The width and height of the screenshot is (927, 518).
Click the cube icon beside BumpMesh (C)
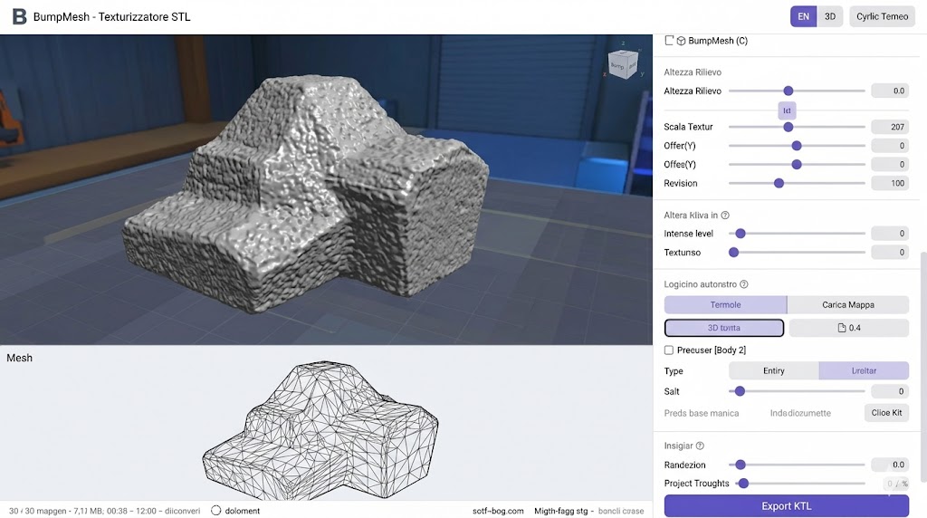(681, 41)
